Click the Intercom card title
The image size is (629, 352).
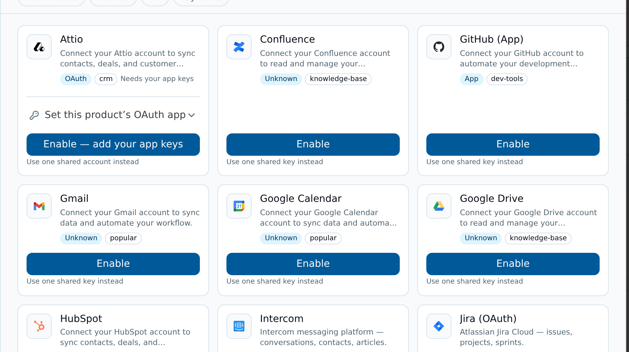click(x=282, y=318)
